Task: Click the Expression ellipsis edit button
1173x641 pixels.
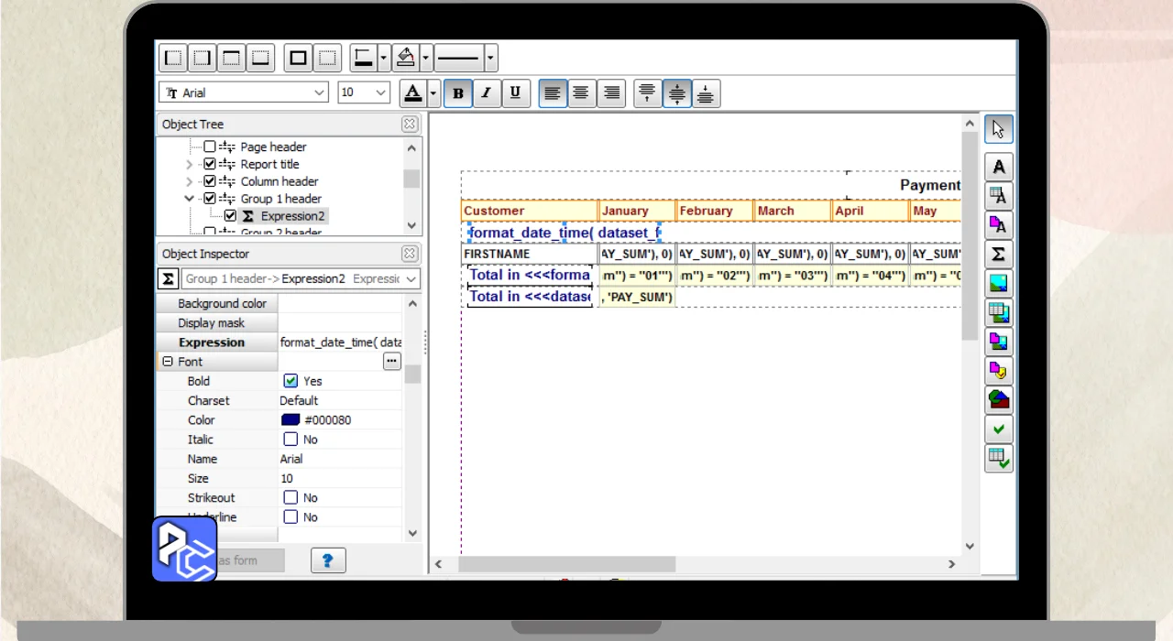Action: click(x=391, y=362)
